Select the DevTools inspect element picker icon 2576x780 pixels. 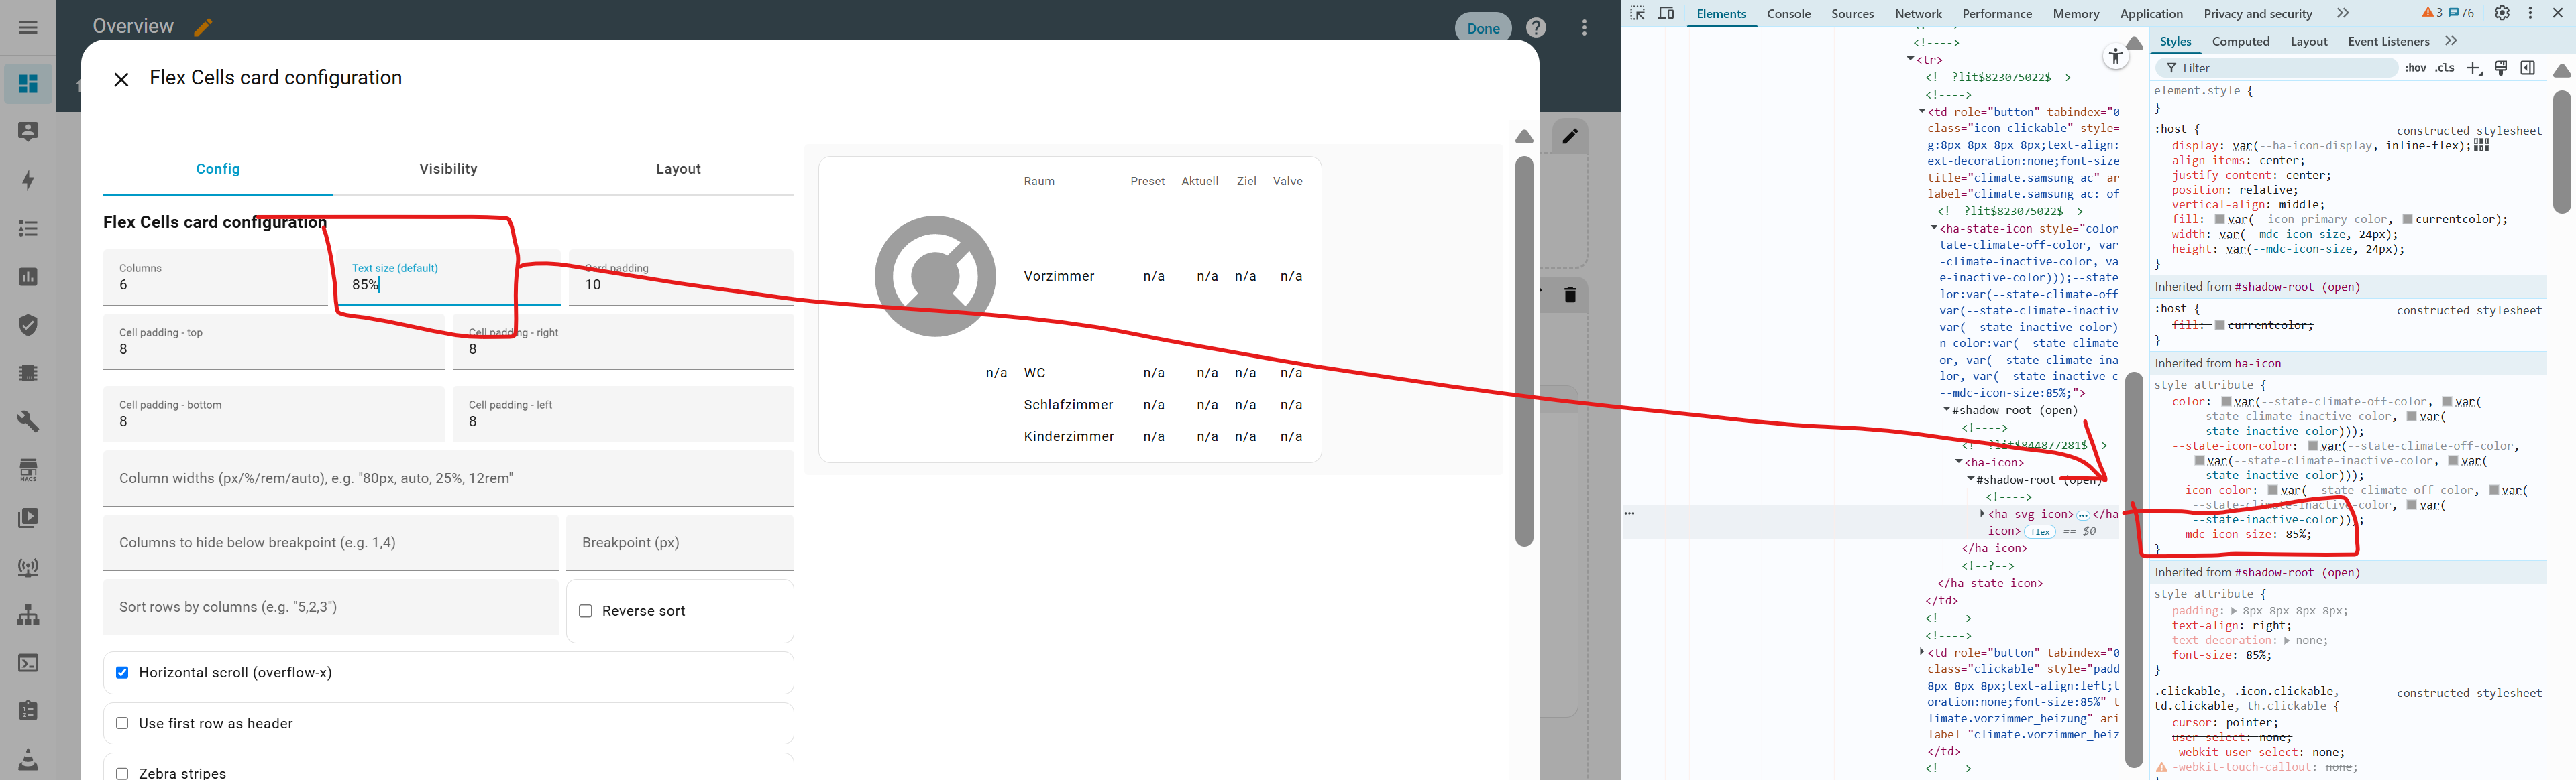point(1637,13)
